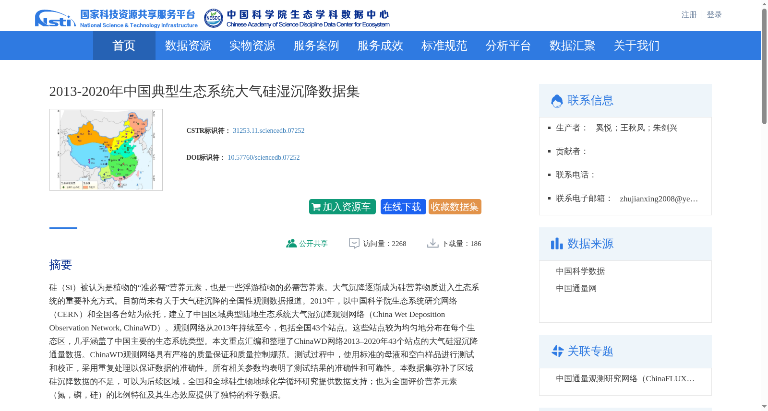Click the NESDC circular logo
This screenshot has width=768, height=411.
(x=213, y=18)
